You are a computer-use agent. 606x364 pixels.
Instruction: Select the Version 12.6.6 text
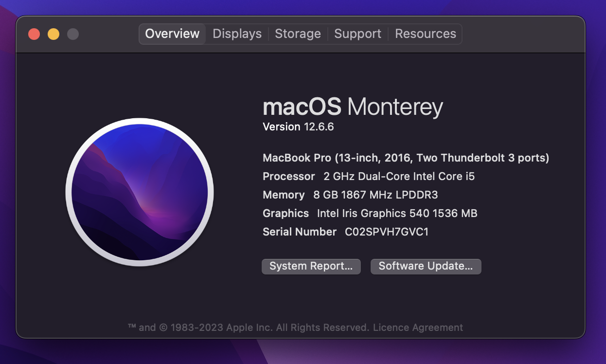click(x=298, y=127)
